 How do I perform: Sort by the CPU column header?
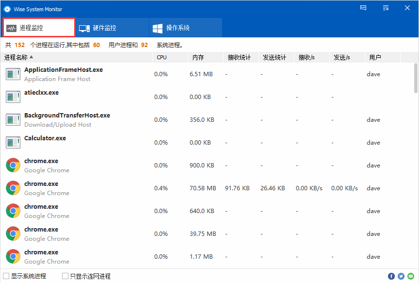170,57
